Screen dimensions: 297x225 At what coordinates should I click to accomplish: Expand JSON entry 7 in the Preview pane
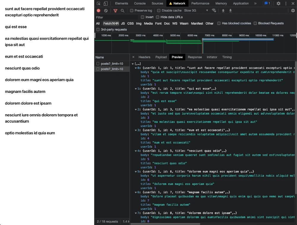pyautogui.click(x=135, y=213)
